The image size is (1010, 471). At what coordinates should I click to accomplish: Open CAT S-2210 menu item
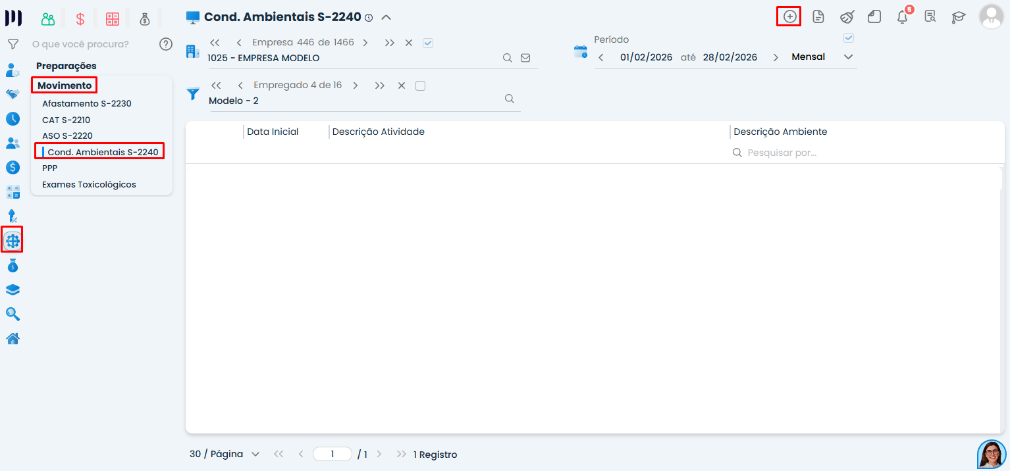66,120
